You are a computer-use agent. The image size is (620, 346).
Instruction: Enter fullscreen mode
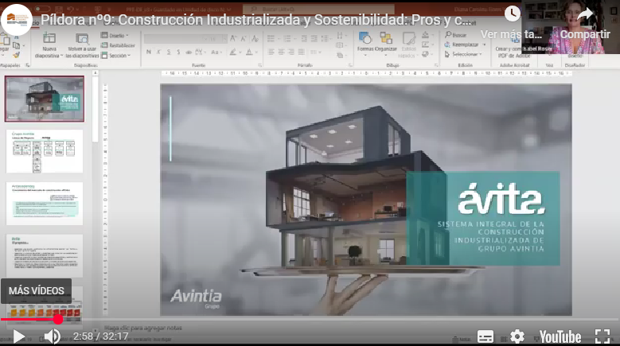pos(602,336)
